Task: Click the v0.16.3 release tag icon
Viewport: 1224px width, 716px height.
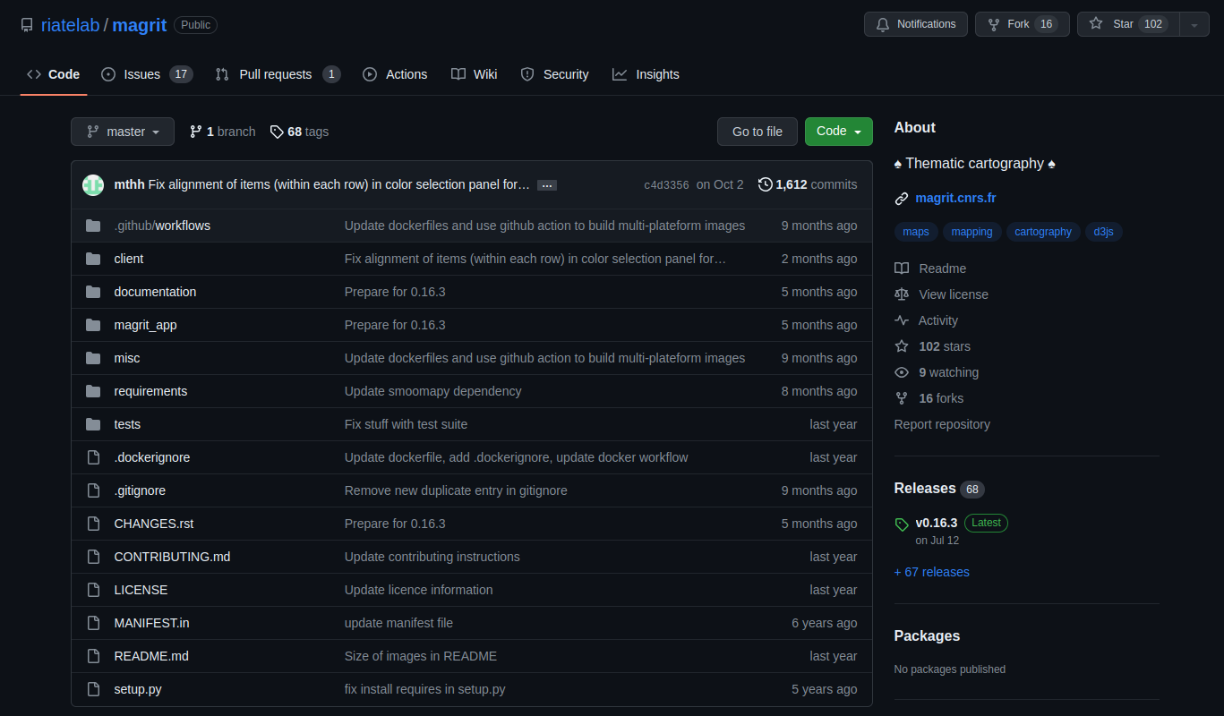Action: 902,524
